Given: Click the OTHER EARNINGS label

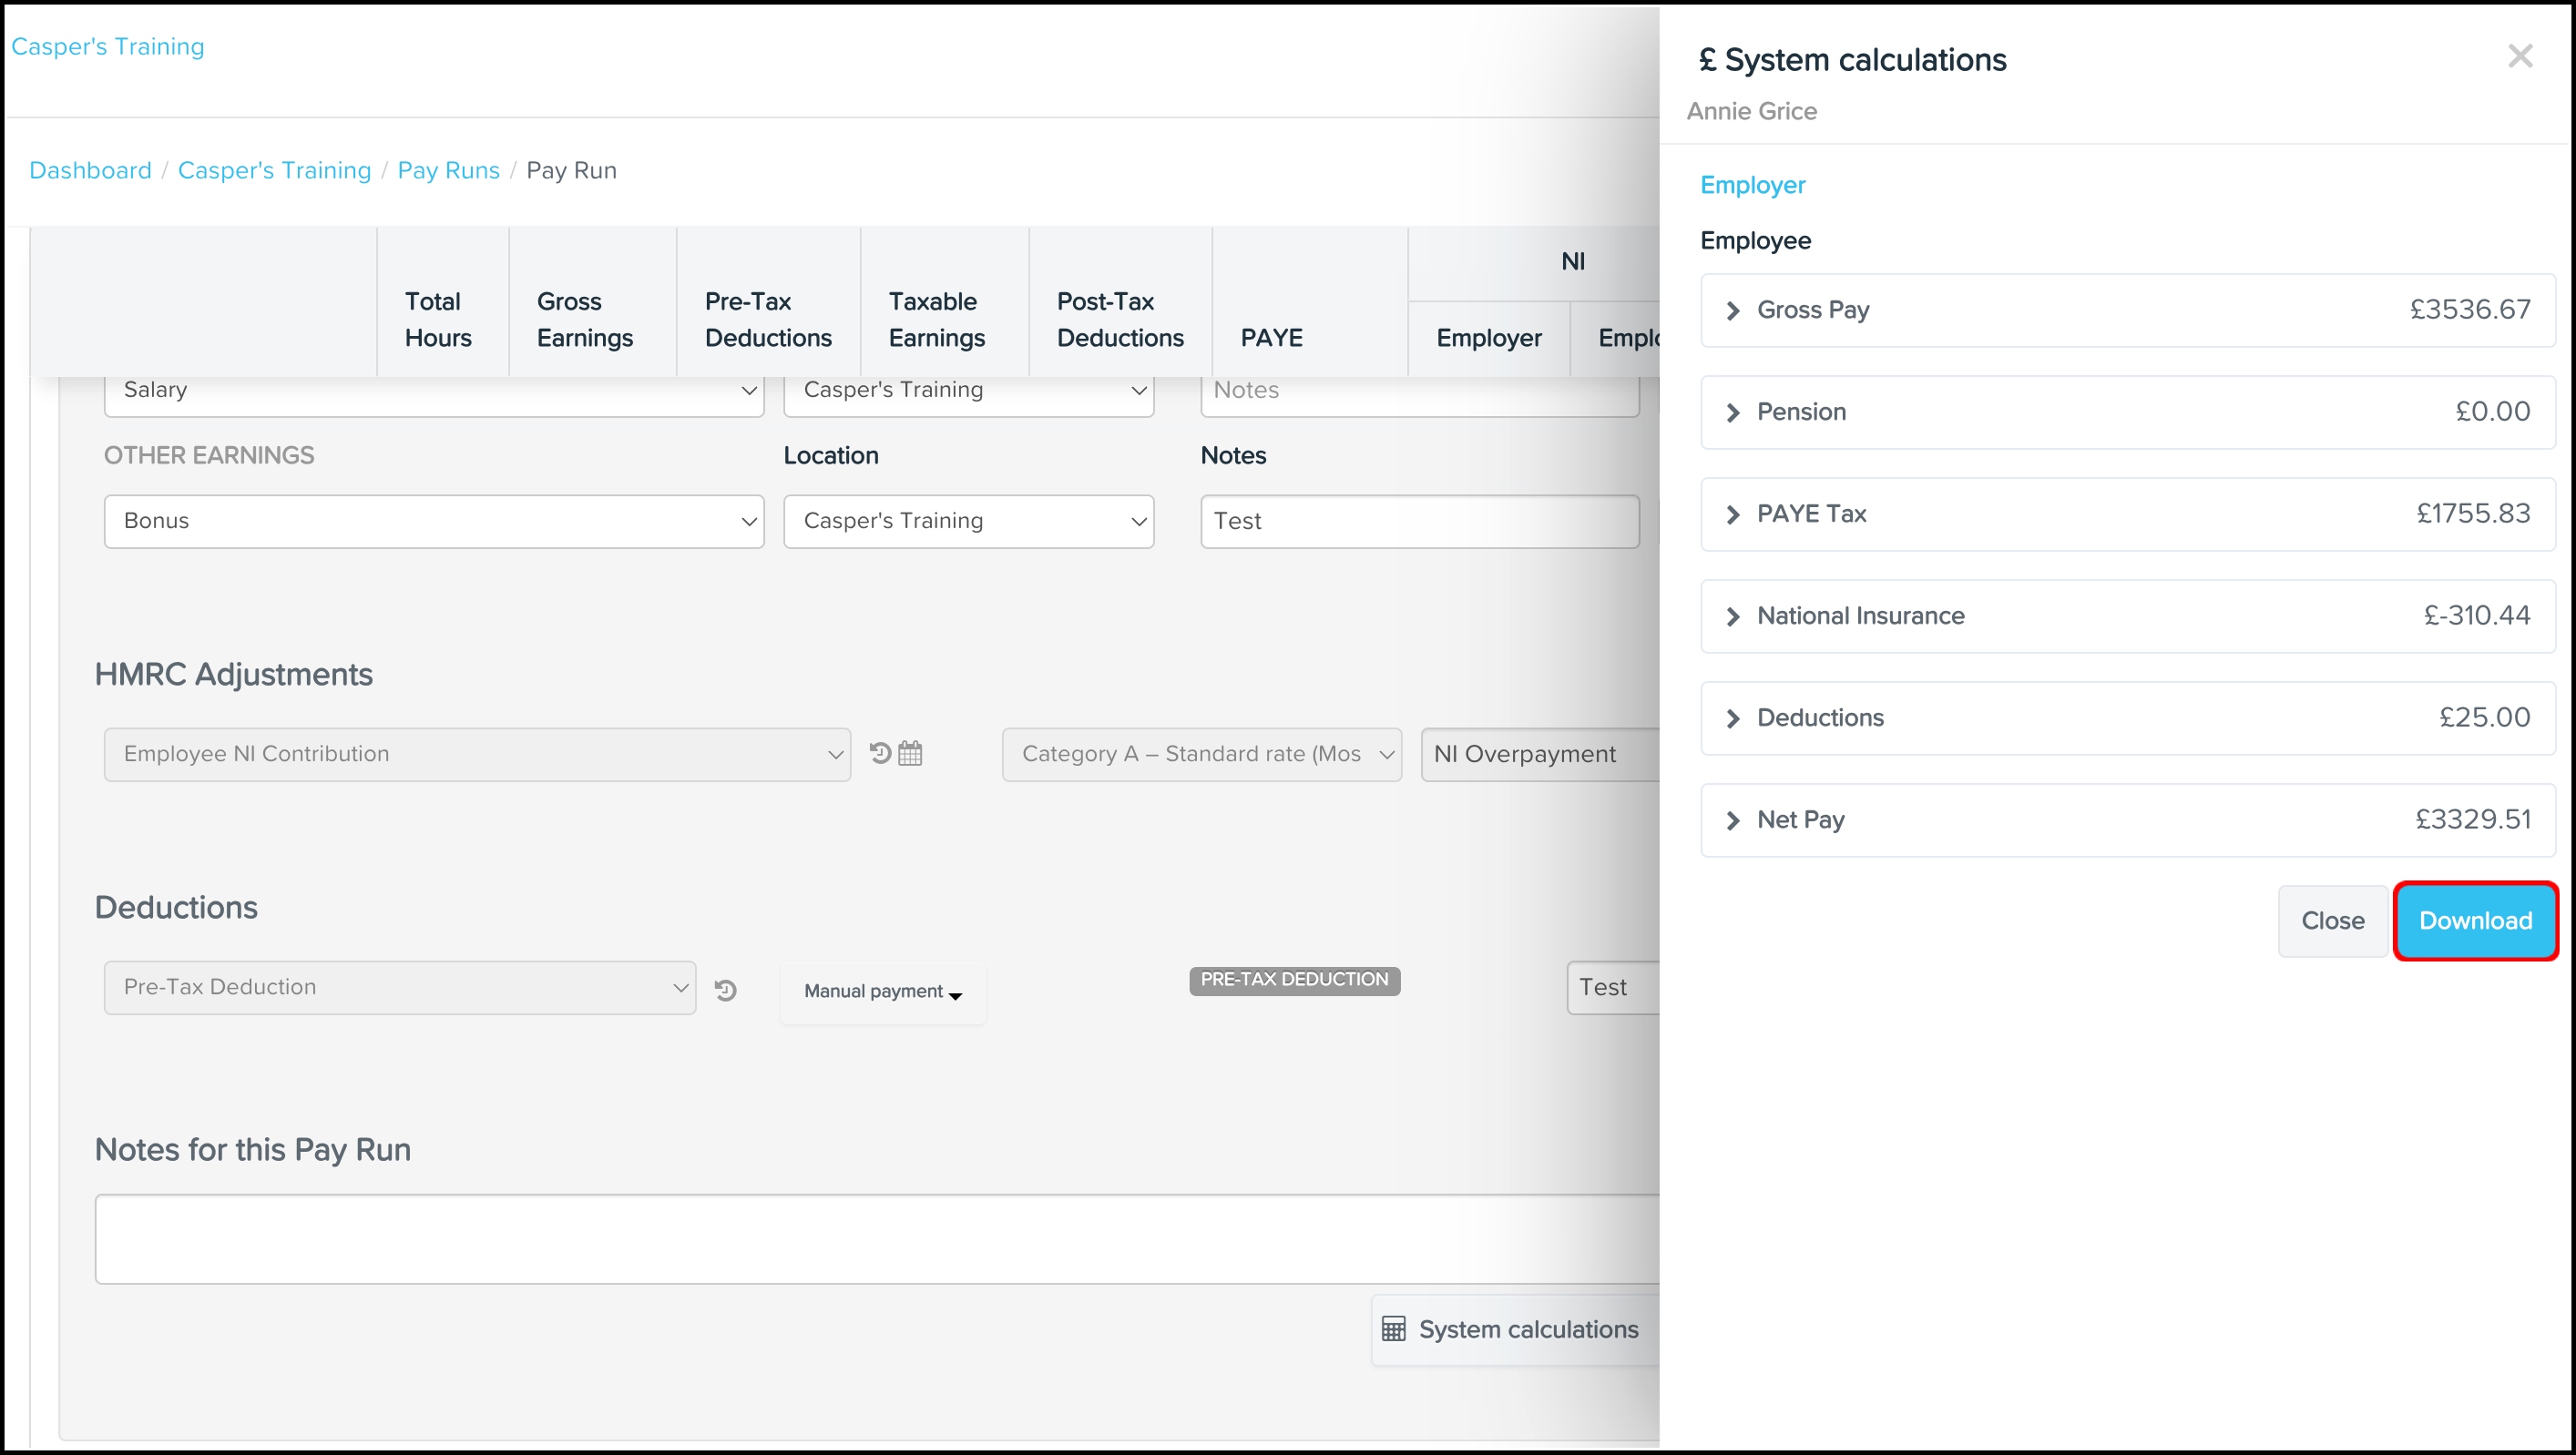Looking at the screenshot, I should pos(208,455).
